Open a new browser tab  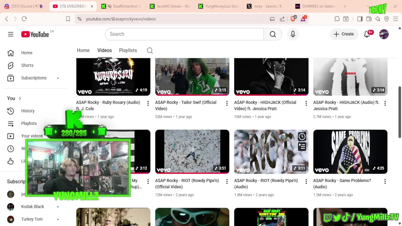click(345, 6)
